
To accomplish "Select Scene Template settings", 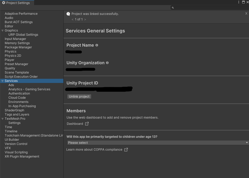I will pyautogui.click(x=17, y=72).
